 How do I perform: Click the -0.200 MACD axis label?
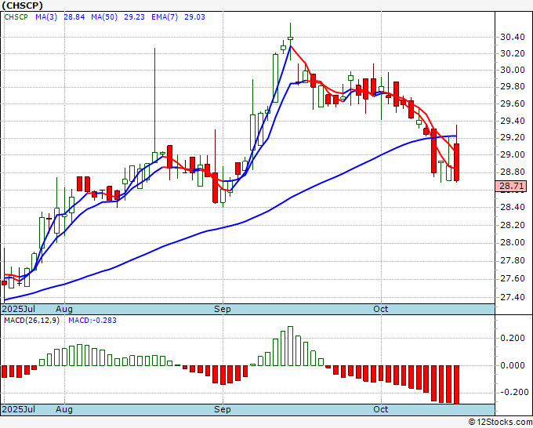pyautogui.click(x=512, y=392)
